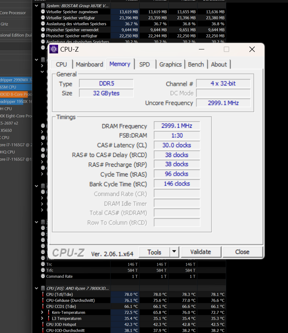Select the X5650 list entry
This screenshot has height=333, width=288.
point(6,130)
